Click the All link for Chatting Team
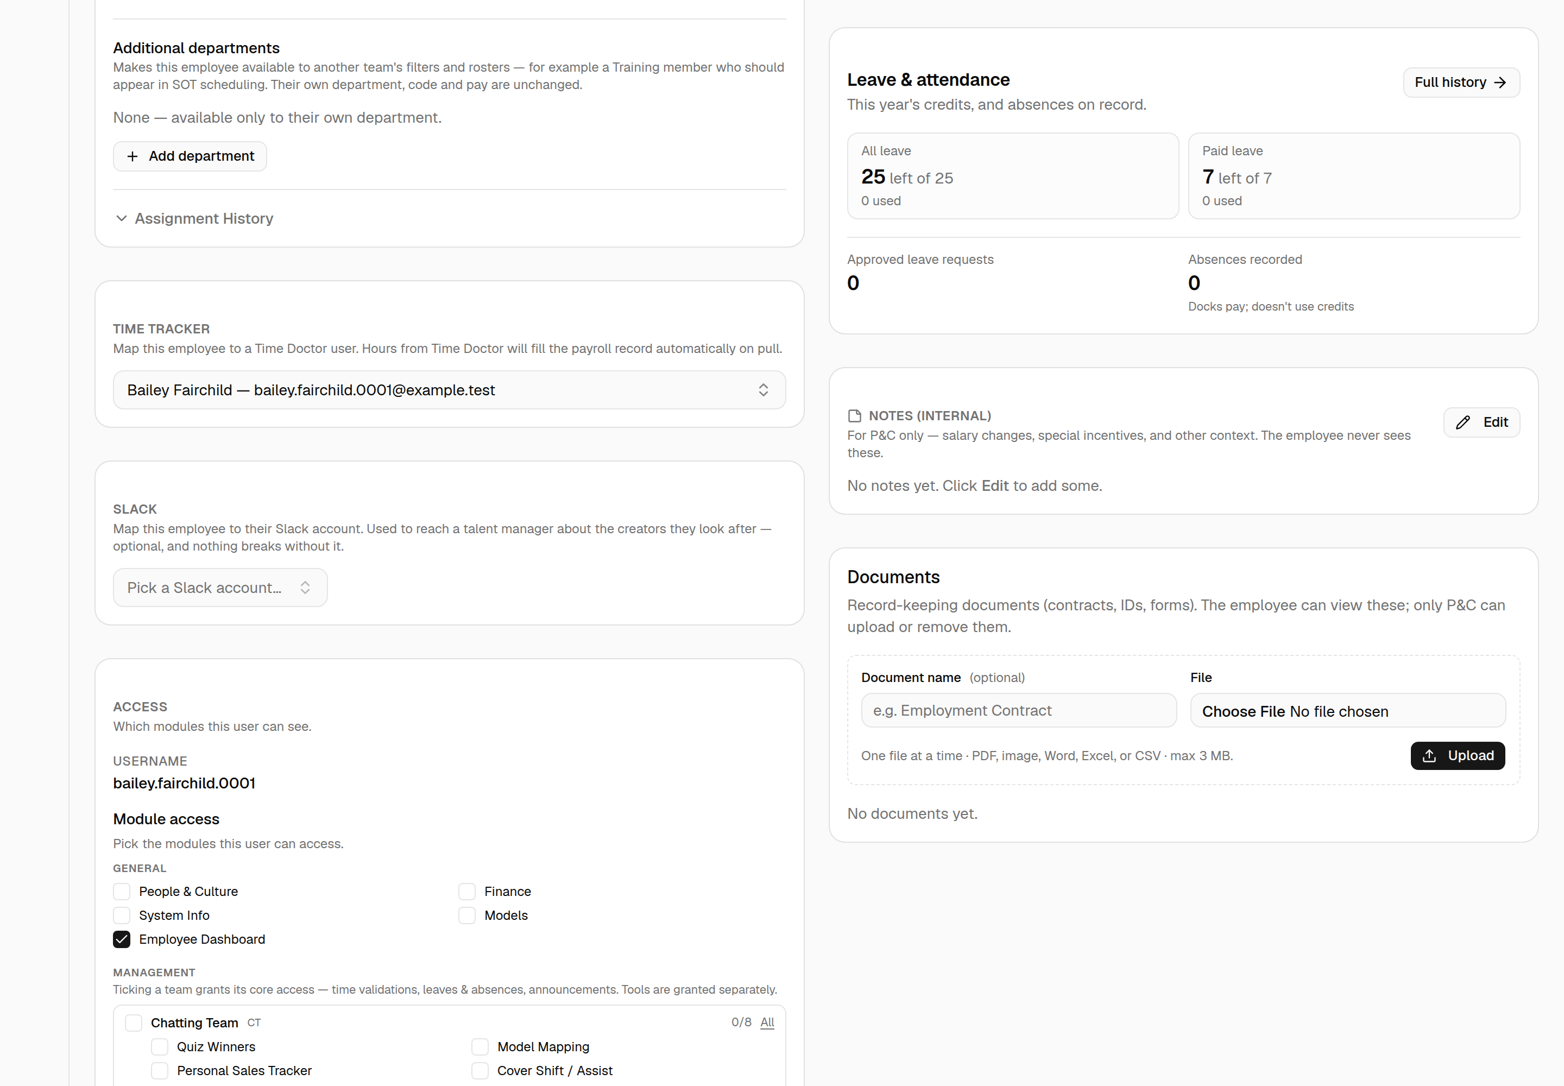 tap(767, 1022)
